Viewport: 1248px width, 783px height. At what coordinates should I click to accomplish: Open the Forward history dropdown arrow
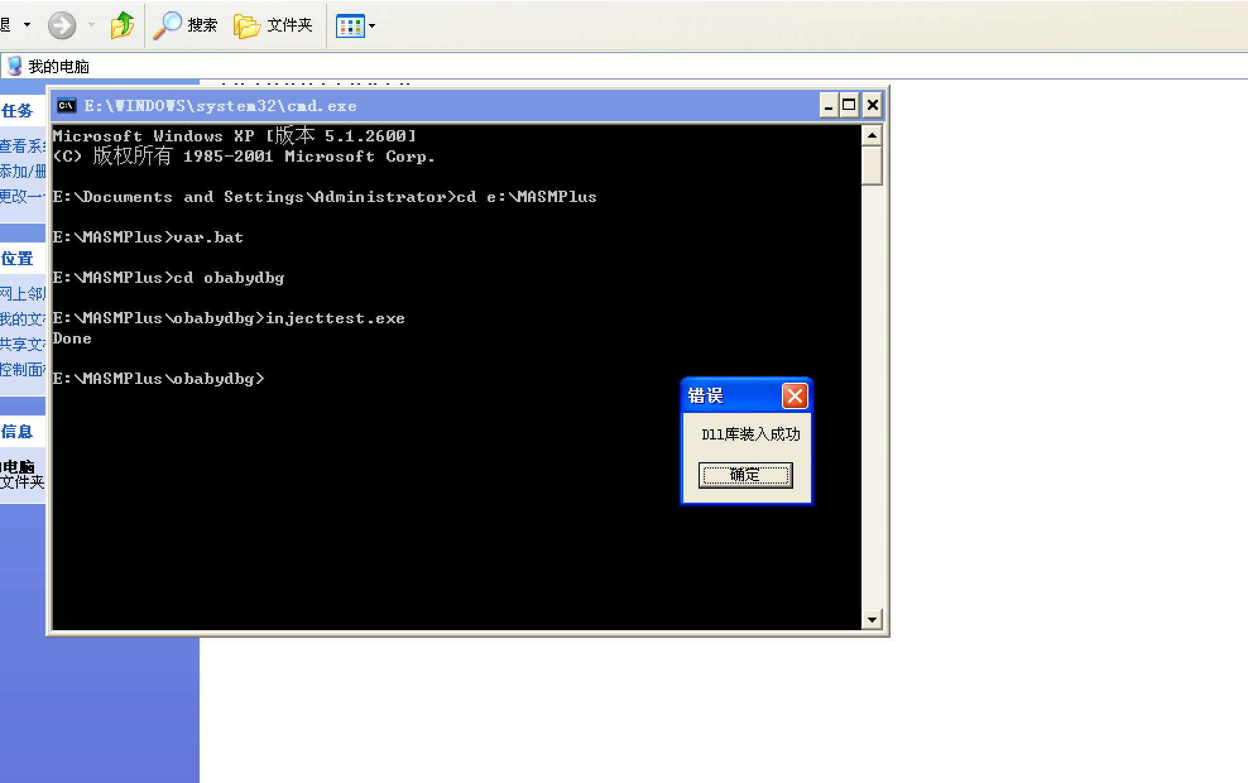(91, 25)
